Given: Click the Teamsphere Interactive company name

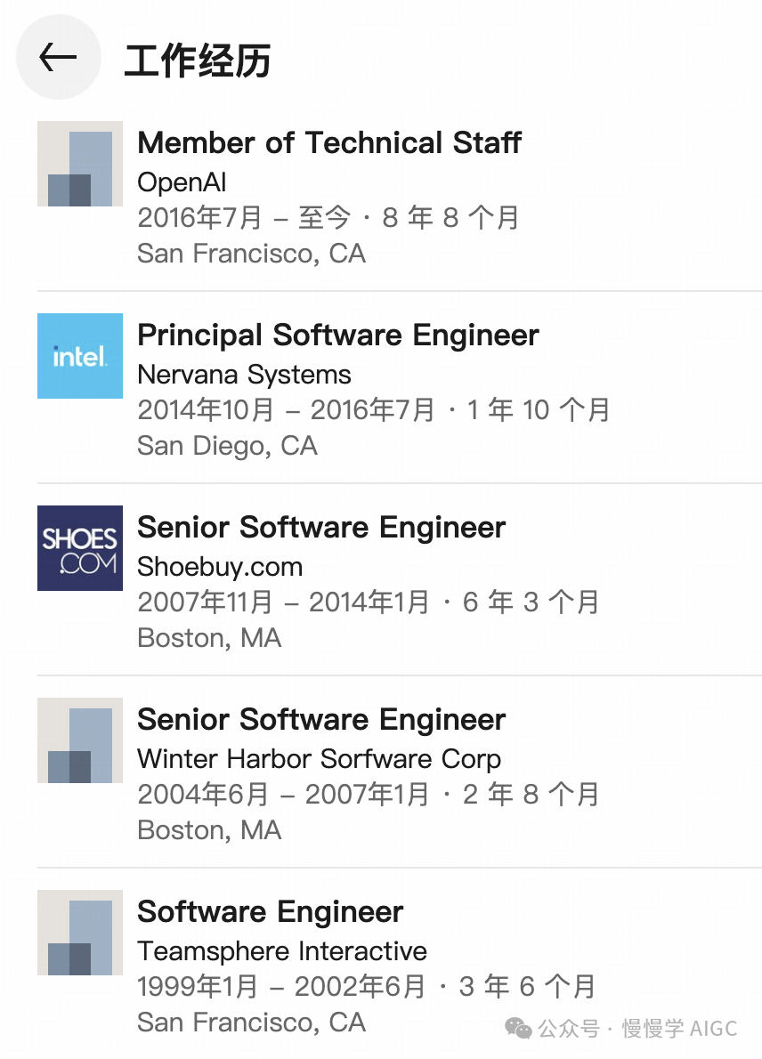Looking at the screenshot, I should point(282,951).
